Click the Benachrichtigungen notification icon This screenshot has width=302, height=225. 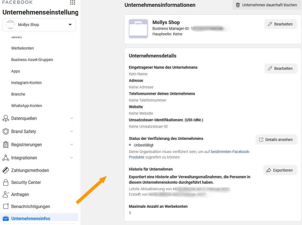click(x=6, y=206)
